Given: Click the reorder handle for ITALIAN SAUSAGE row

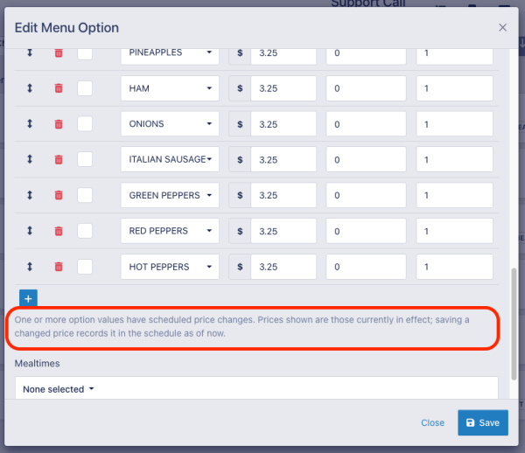Looking at the screenshot, I should 30,159.
